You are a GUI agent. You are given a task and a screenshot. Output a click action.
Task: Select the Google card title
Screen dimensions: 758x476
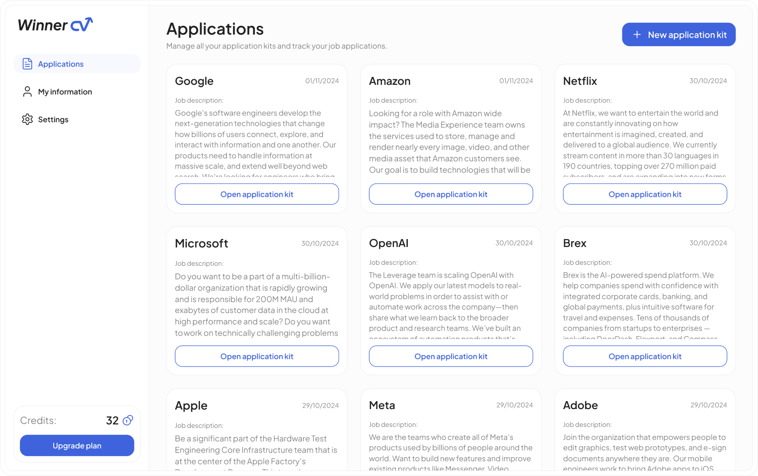194,81
